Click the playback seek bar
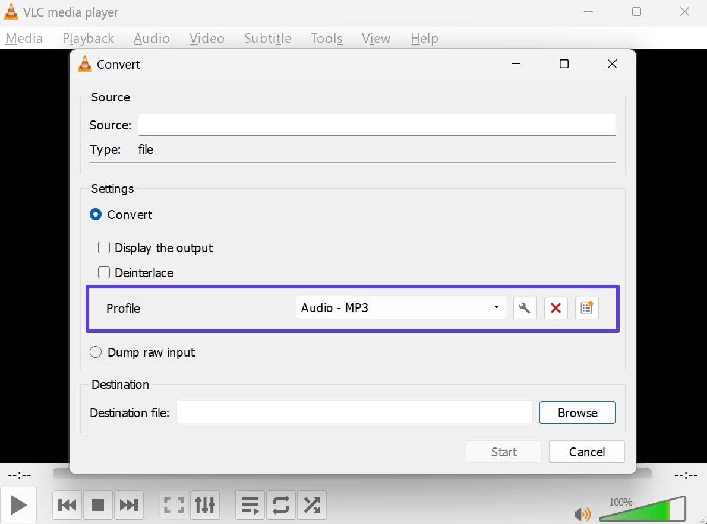The image size is (707, 524). click(x=352, y=474)
